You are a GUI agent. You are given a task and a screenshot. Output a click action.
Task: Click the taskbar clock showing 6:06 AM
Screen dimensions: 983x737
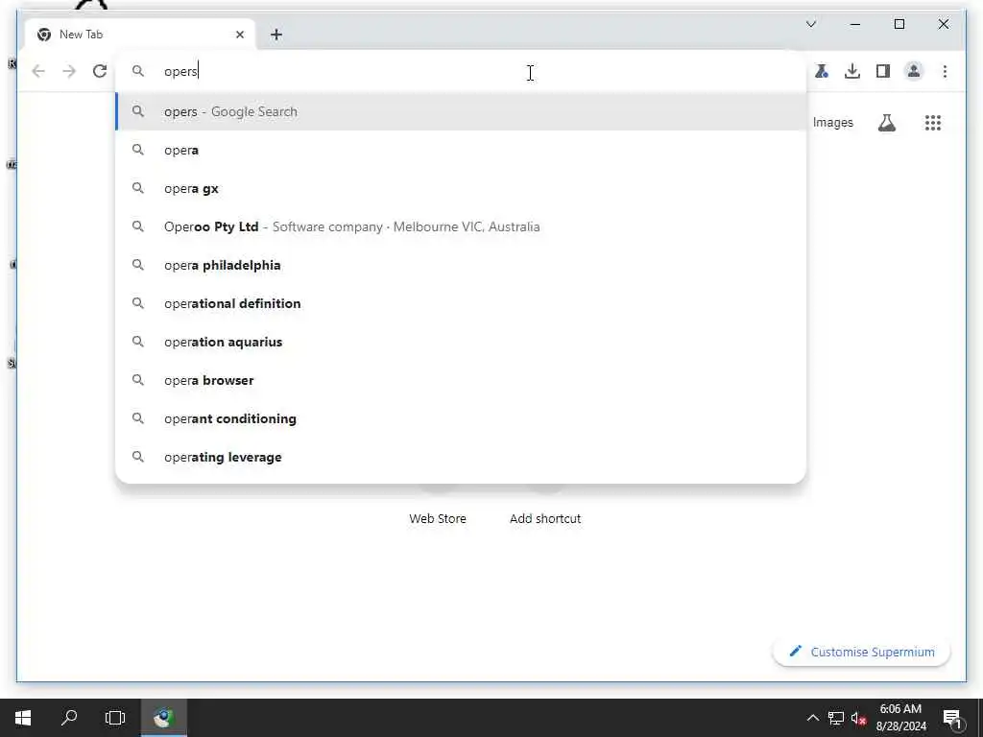pos(900,718)
